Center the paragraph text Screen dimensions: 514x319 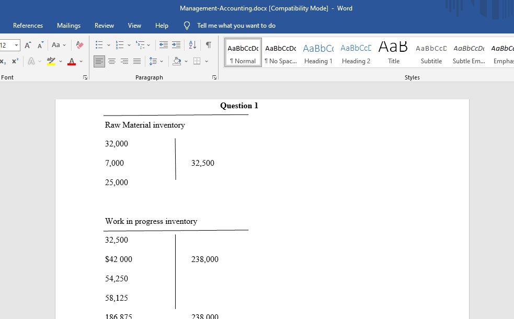pyautogui.click(x=112, y=61)
